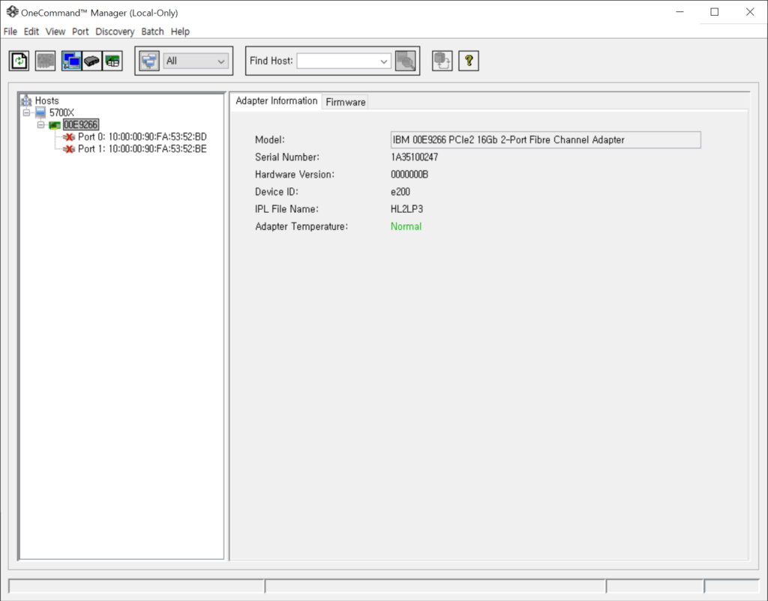The height and width of the screenshot is (601, 768).
Task: Switch to the Firmware tab
Action: pos(345,102)
